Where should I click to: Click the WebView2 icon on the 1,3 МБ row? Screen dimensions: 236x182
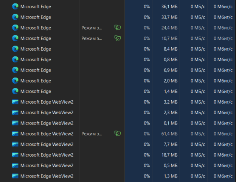click(15, 176)
